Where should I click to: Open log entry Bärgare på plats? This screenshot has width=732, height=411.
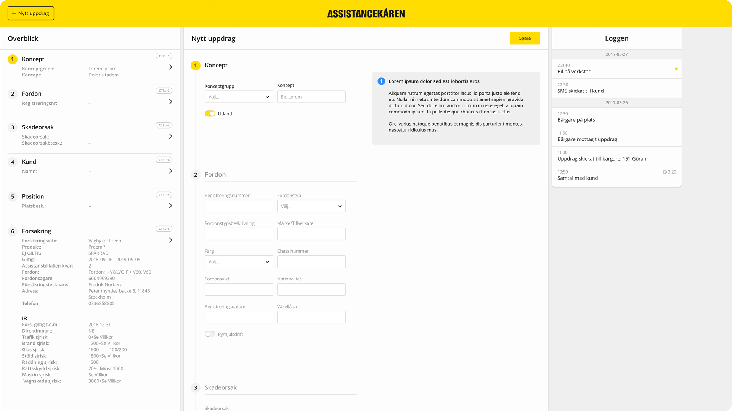click(x=616, y=117)
